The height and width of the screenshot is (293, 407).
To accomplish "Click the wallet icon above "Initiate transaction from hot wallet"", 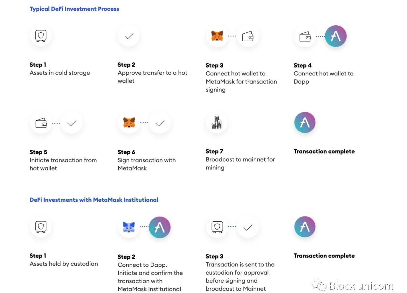I will [x=41, y=123].
